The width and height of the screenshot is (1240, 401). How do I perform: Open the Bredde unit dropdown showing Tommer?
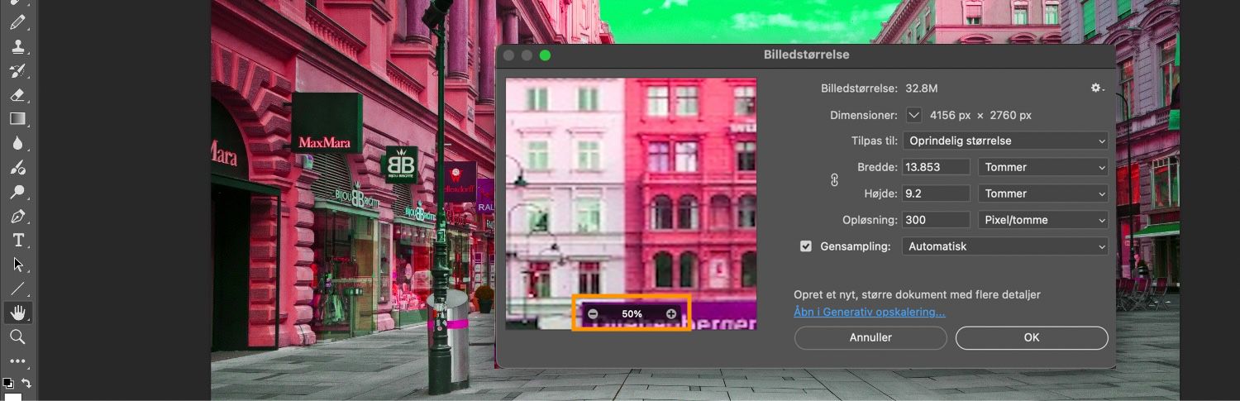pyautogui.click(x=1043, y=167)
